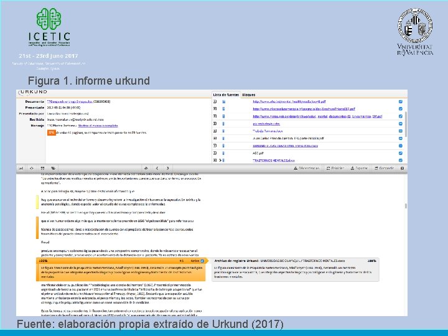Click rank icon of the second source row
448x336 pixels.
coord(215,109)
